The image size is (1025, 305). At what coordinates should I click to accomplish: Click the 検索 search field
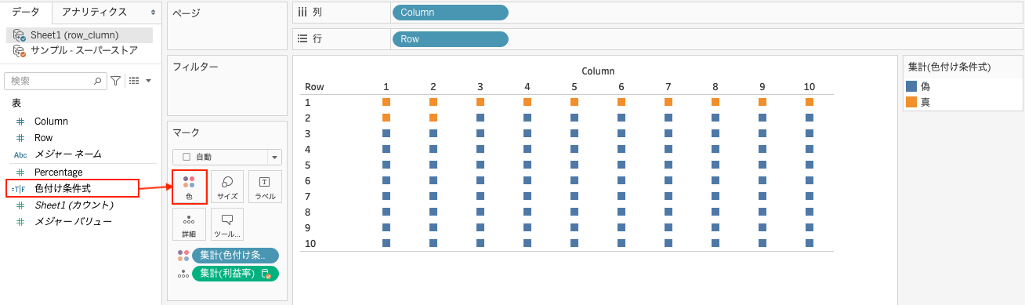pyautogui.click(x=56, y=80)
